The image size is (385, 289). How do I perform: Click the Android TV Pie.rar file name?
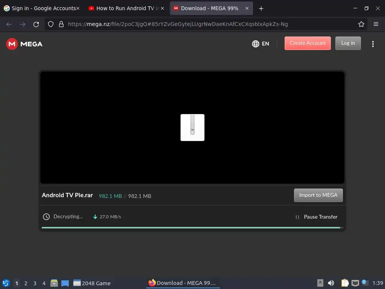tap(67, 195)
